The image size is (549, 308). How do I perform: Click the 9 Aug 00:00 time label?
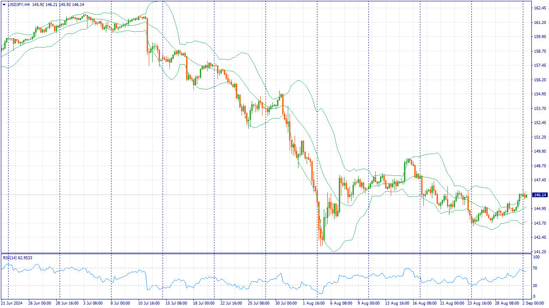coord(369,303)
